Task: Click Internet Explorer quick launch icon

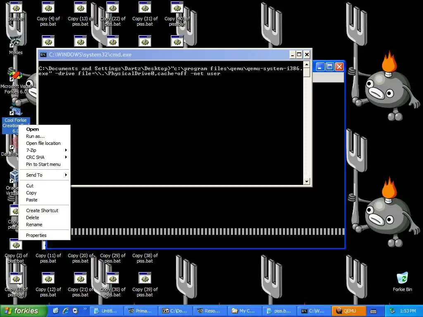Action: pos(66,311)
